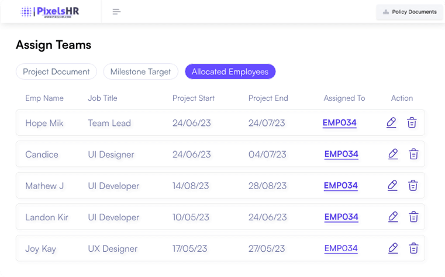Edit Landon Kir's allocation
This screenshot has width=445, height=277.
click(393, 217)
